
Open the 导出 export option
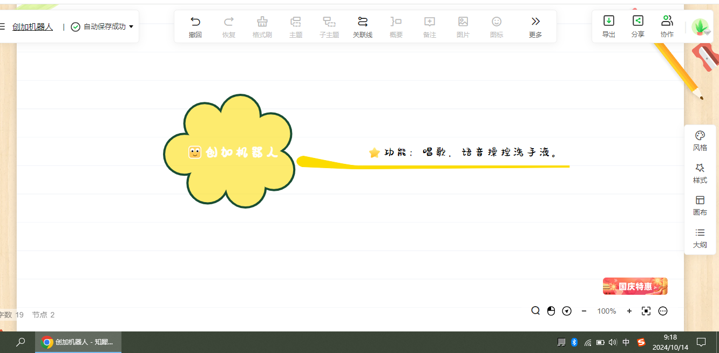pyautogui.click(x=609, y=26)
